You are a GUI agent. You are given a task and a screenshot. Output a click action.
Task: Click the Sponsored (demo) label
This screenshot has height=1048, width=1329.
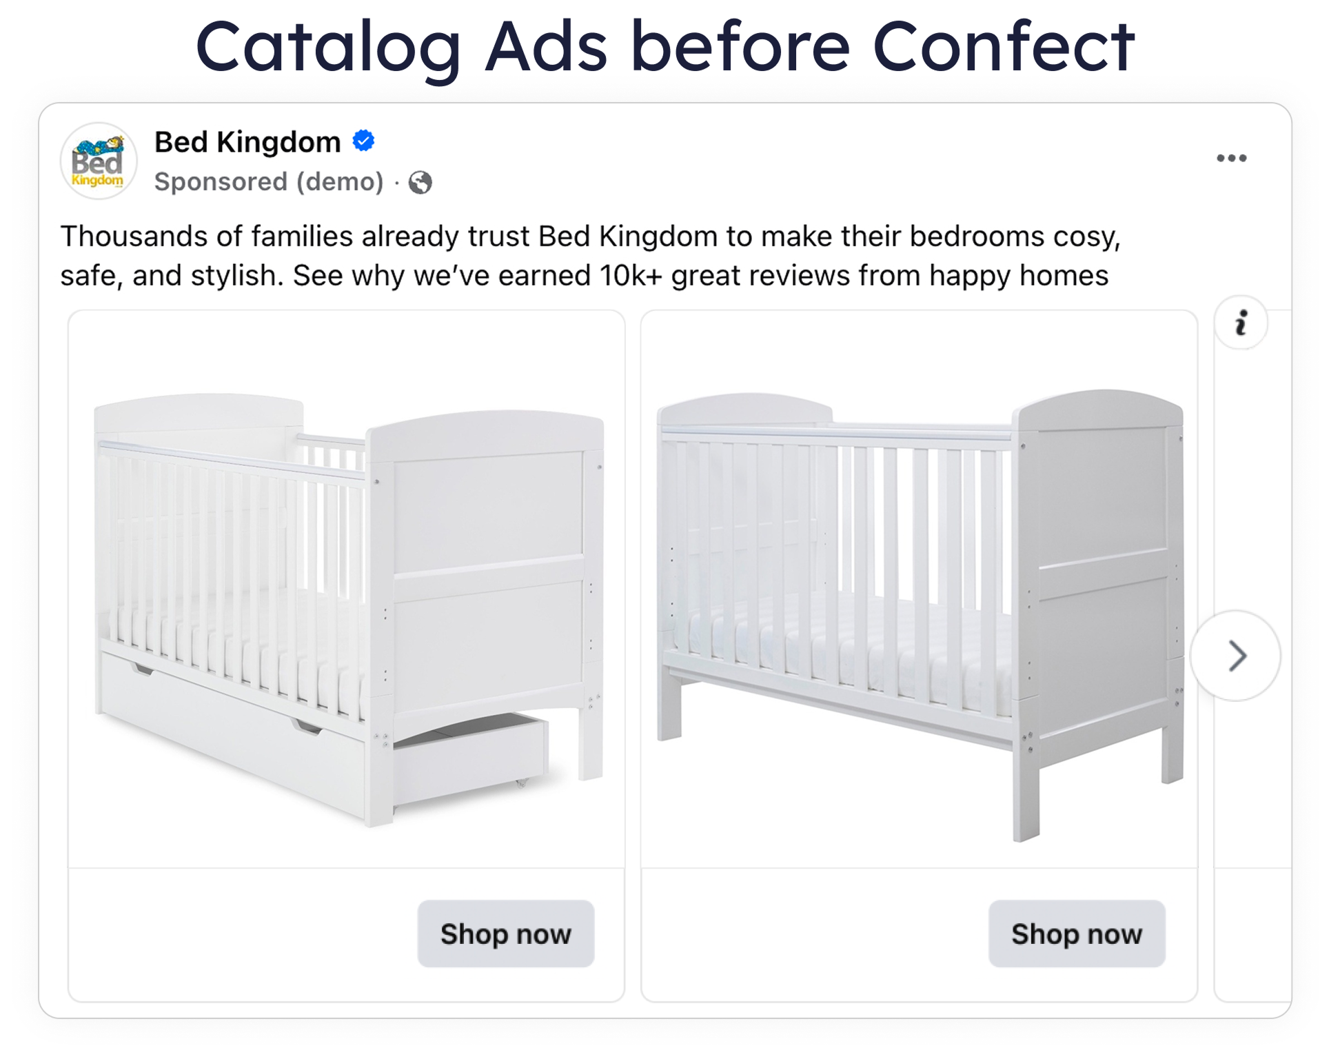point(269,182)
